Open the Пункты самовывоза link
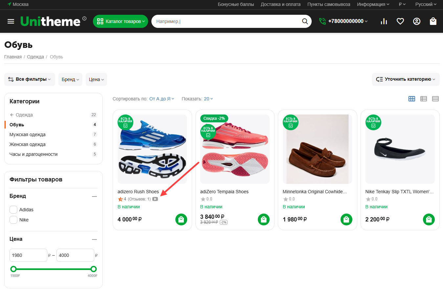This screenshot has height=291, width=443. (x=328, y=4)
